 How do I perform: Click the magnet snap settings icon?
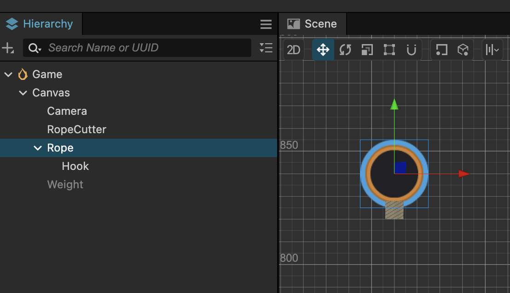point(411,50)
